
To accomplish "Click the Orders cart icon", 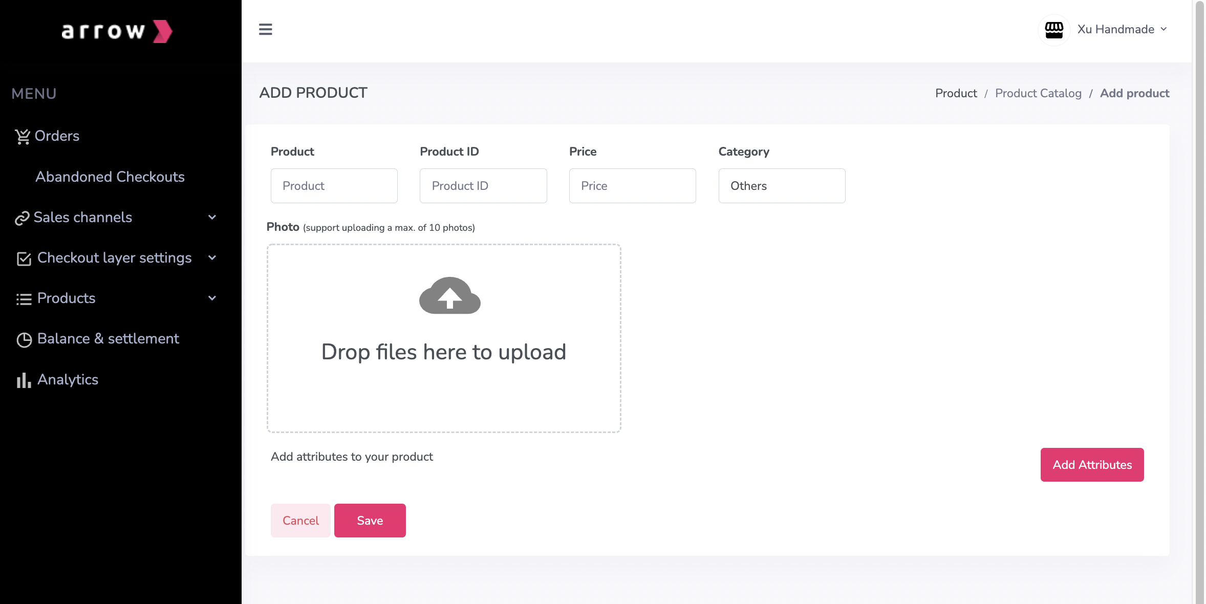I will click(x=23, y=137).
